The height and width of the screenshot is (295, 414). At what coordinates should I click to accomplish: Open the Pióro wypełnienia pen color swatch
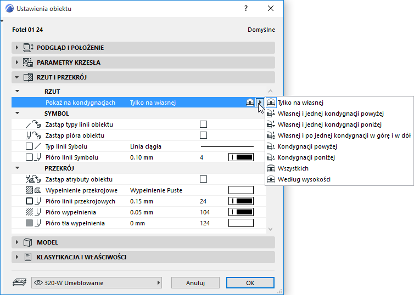pos(241,212)
